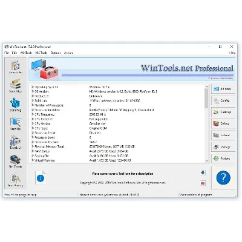Click the info icon beside OS Version
242x242 pixels.
tap(32, 91)
